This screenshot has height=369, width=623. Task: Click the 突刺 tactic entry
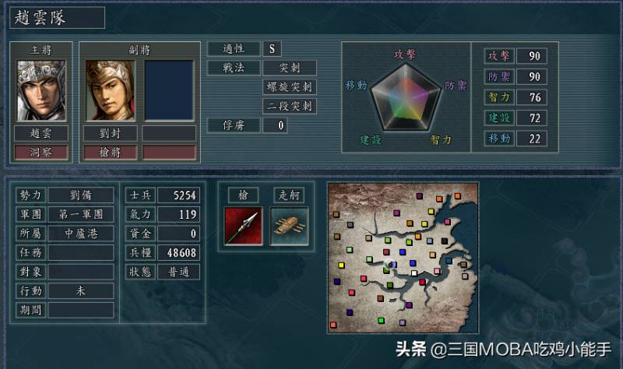pyautogui.click(x=289, y=68)
